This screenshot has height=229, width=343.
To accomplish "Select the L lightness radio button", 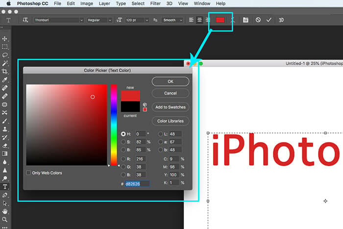I will tap(160, 134).
